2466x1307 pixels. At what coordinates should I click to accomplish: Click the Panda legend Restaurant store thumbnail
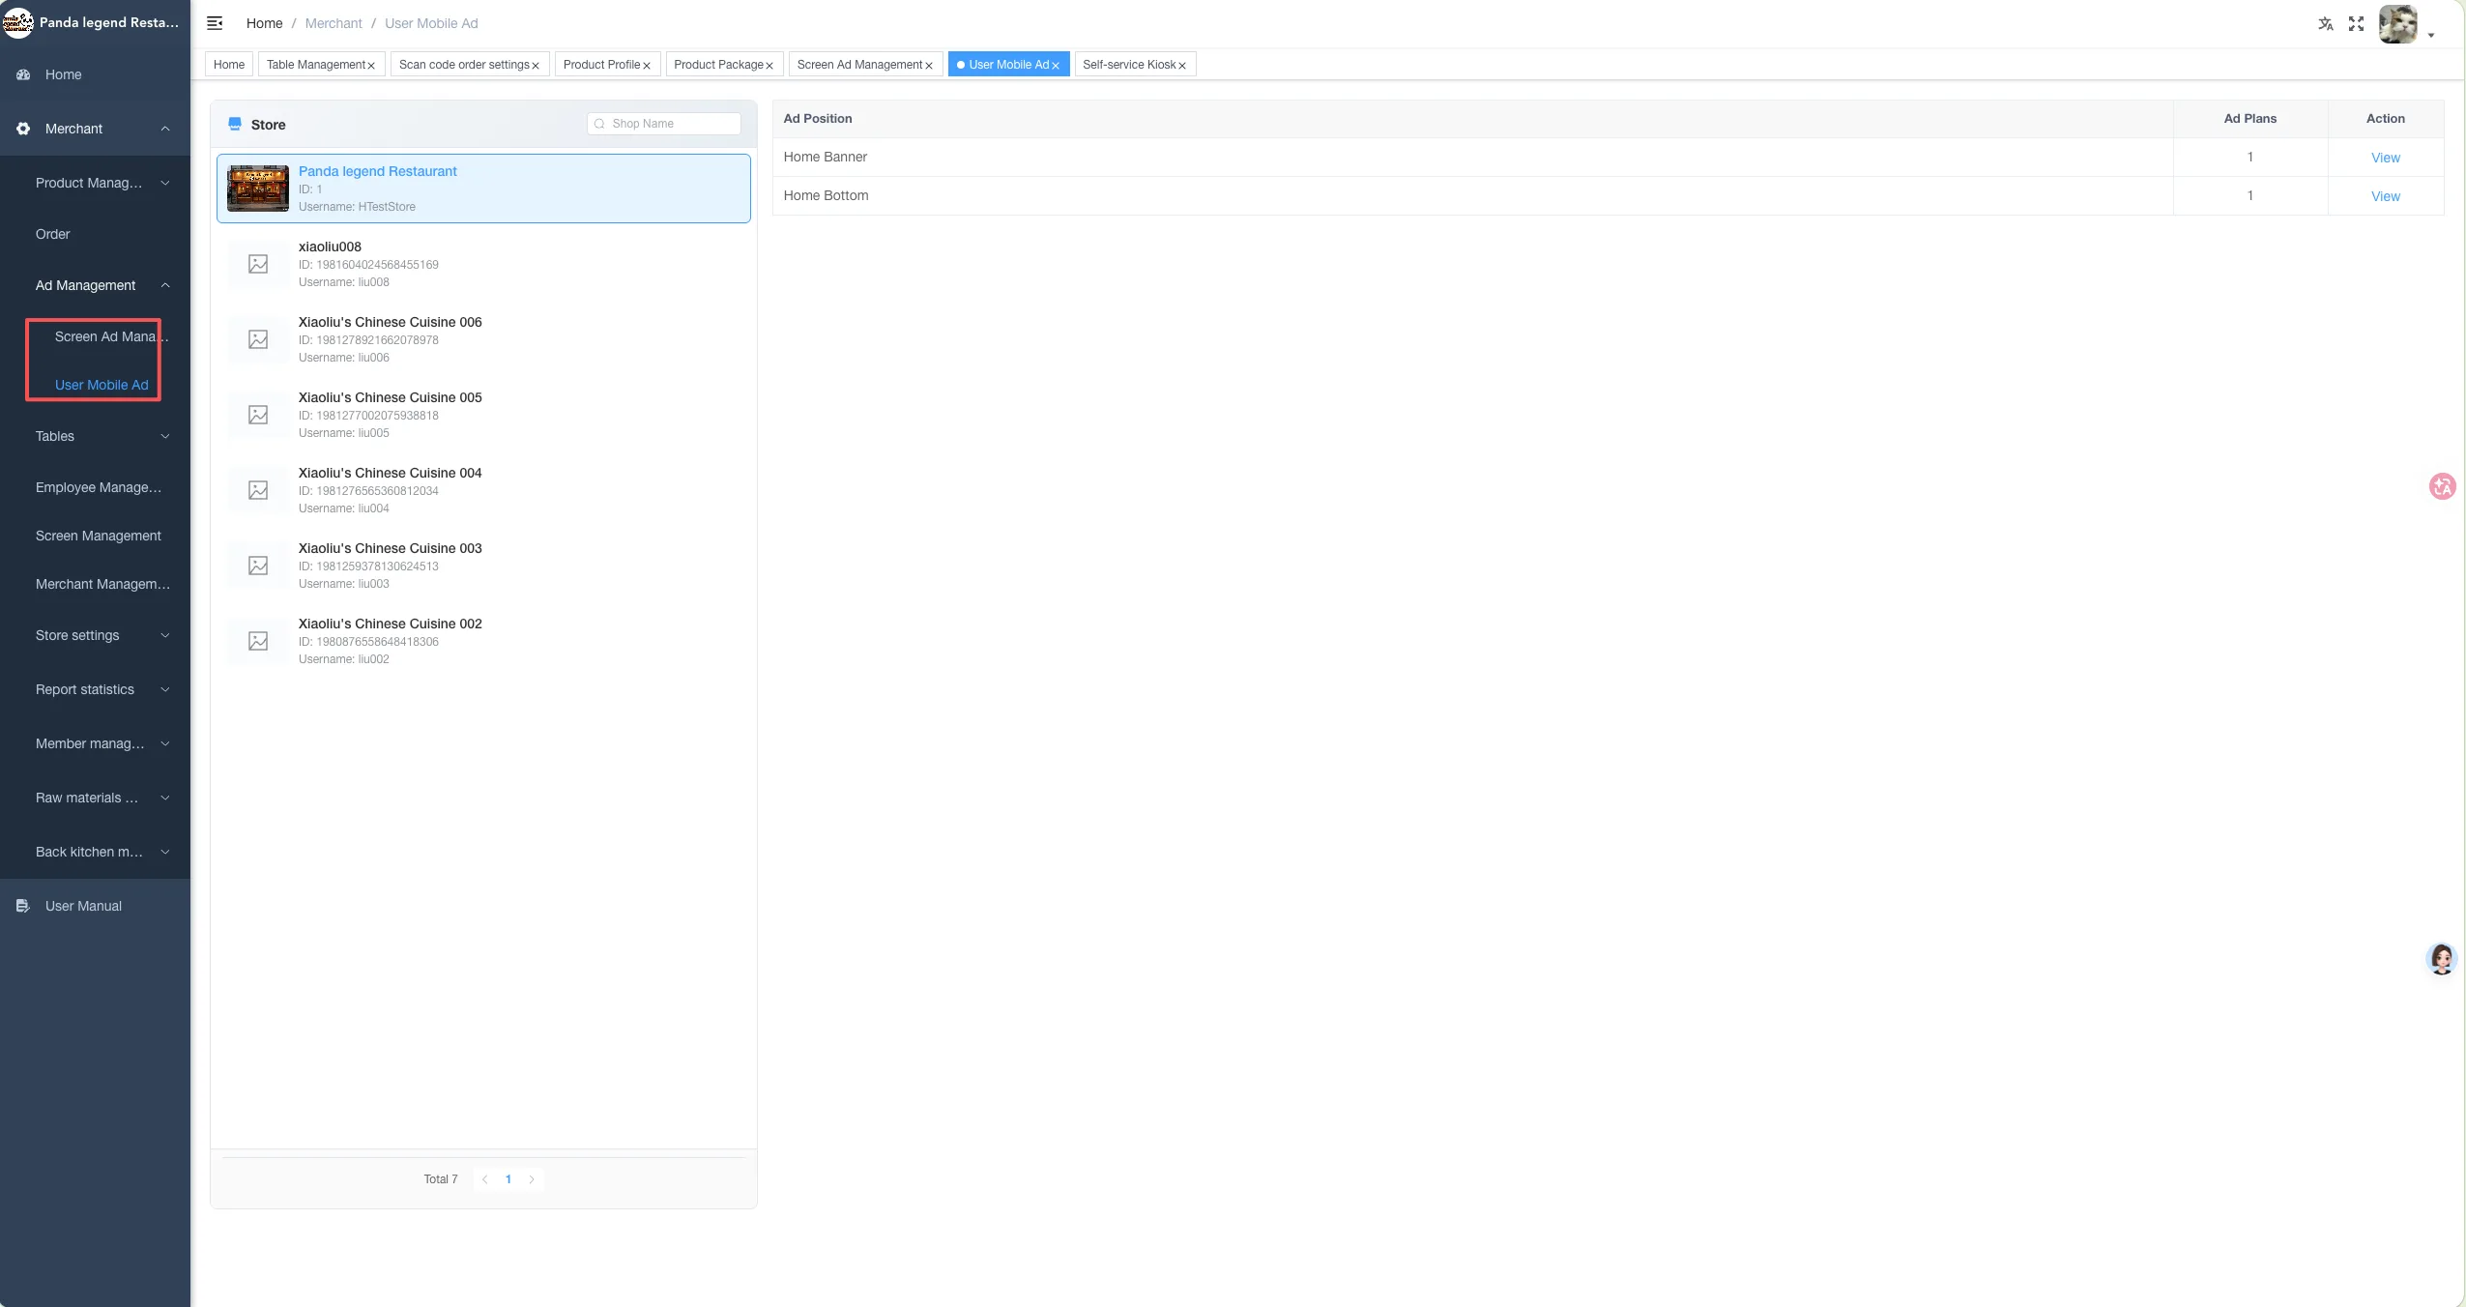pos(258,189)
